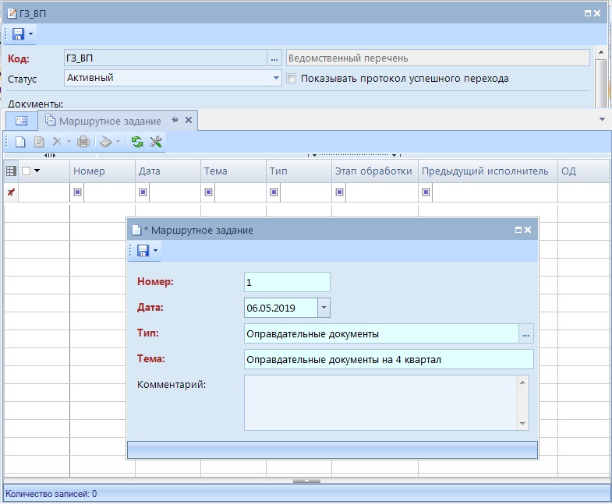612x504 pixels.
Task: Expand the Статус dropdown showing Активный
Action: click(277, 79)
